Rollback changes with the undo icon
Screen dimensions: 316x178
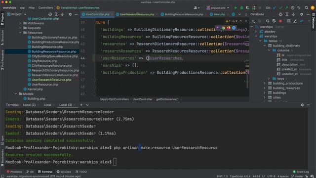pos(299,8)
